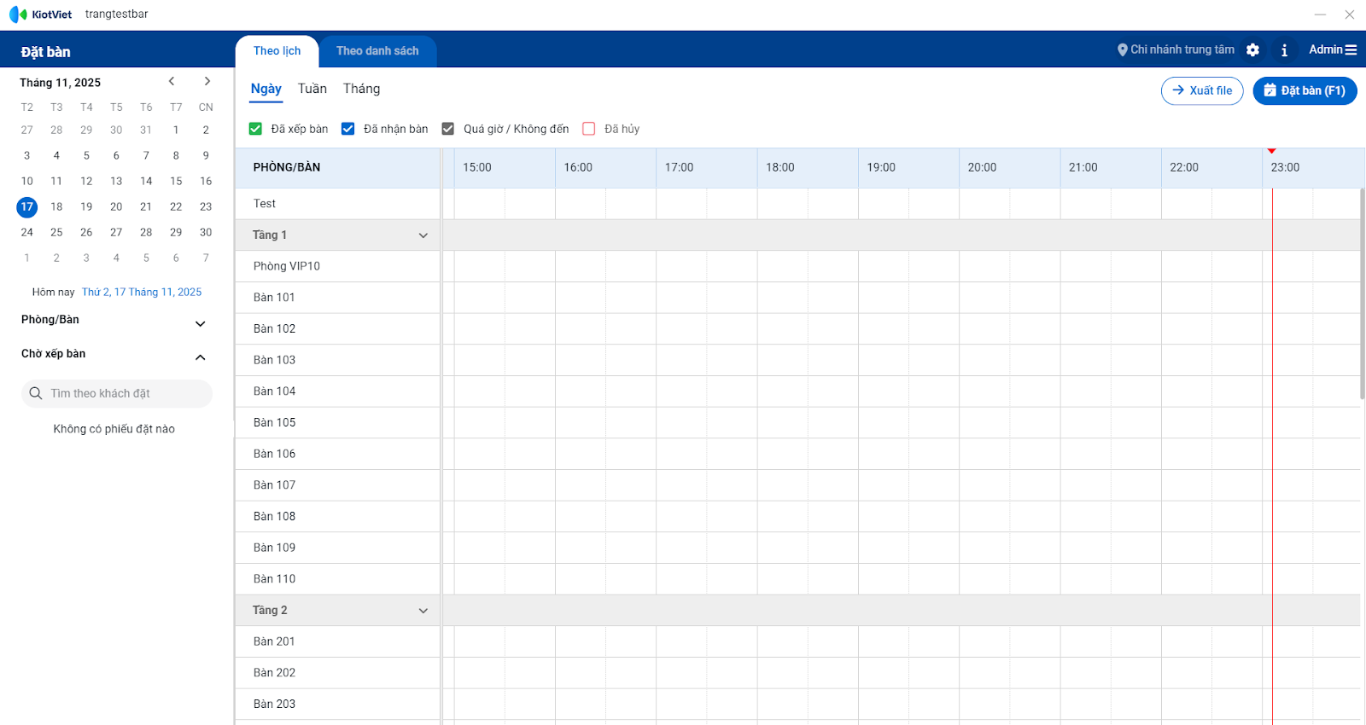Click the Xuất file button
This screenshot has height=725, width=1366.
click(1202, 90)
